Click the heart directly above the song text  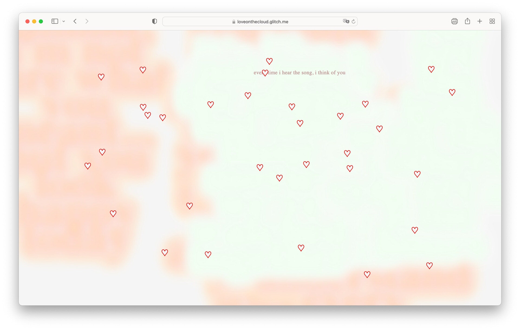tap(269, 61)
